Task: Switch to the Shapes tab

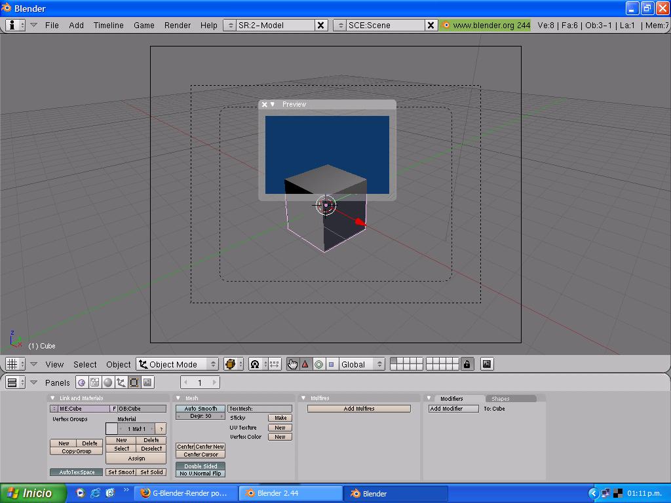Action: [x=501, y=398]
